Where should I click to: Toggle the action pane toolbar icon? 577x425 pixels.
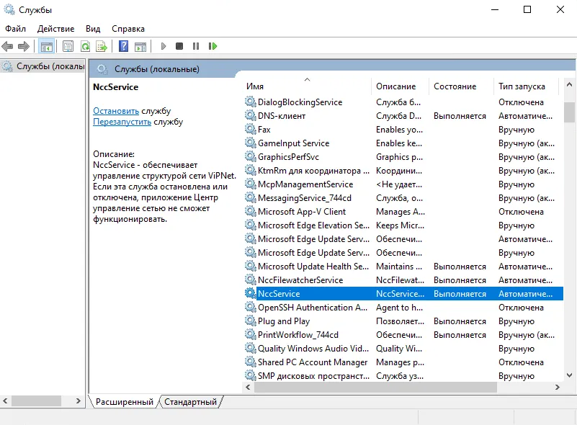coord(140,46)
